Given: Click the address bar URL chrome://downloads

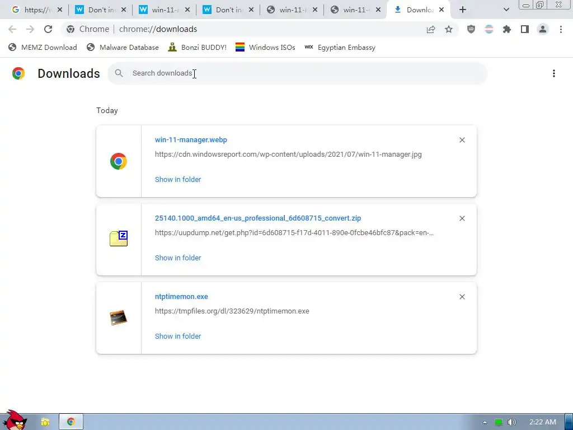Looking at the screenshot, I should tap(158, 29).
